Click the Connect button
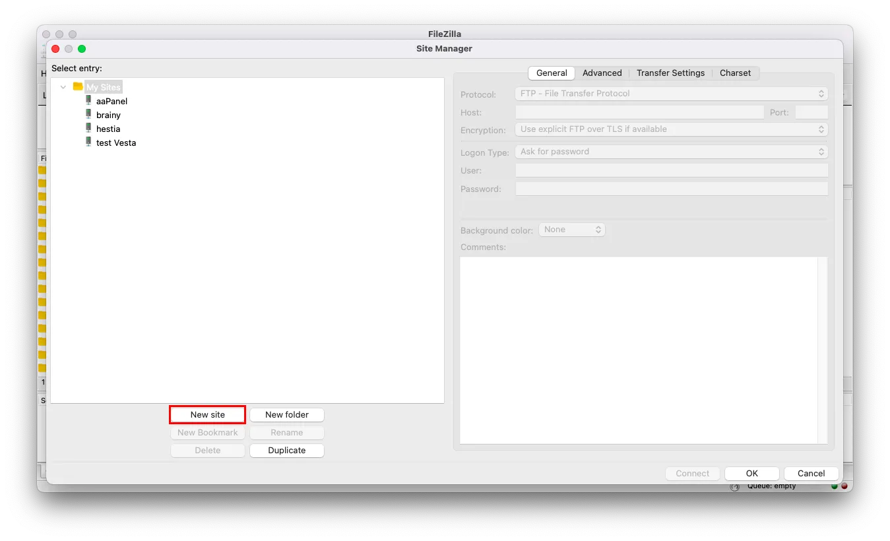Image resolution: width=890 pixels, height=541 pixels. (693, 473)
